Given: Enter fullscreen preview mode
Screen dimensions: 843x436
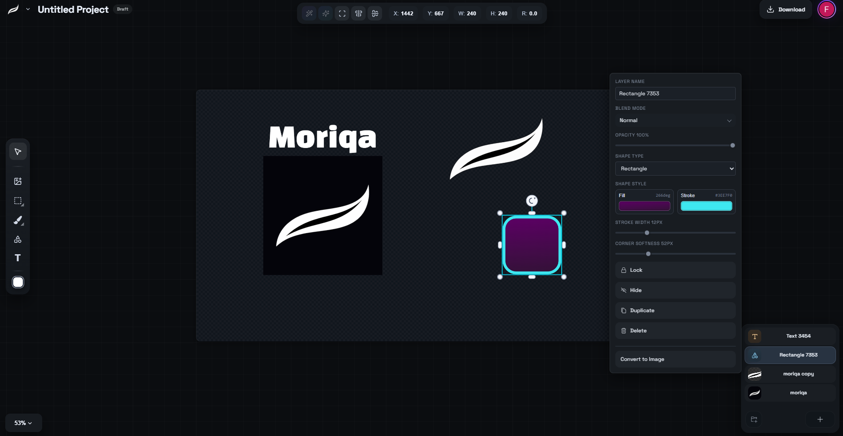Looking at the screenshot, I should pos(342,13).
